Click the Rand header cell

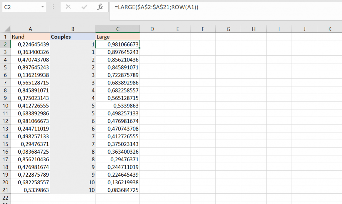pyautogui.click(x=30, y=37)
